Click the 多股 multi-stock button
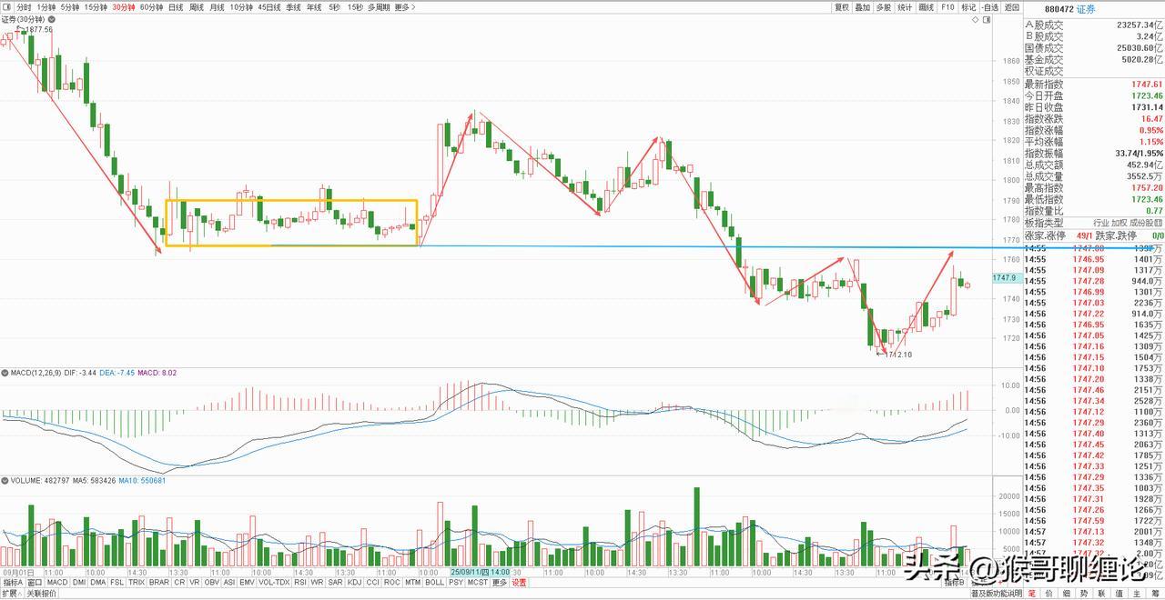1165x600 pixels. pos(884,7)
